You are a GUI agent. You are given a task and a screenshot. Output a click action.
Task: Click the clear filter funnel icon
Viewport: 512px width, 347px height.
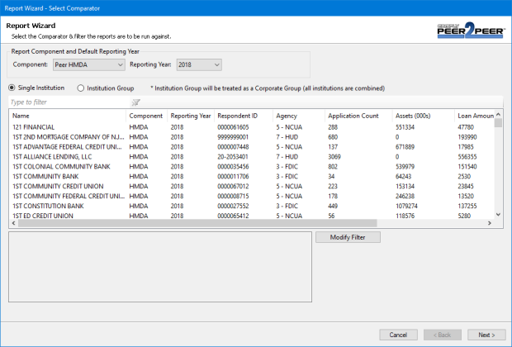click(135, 102)
